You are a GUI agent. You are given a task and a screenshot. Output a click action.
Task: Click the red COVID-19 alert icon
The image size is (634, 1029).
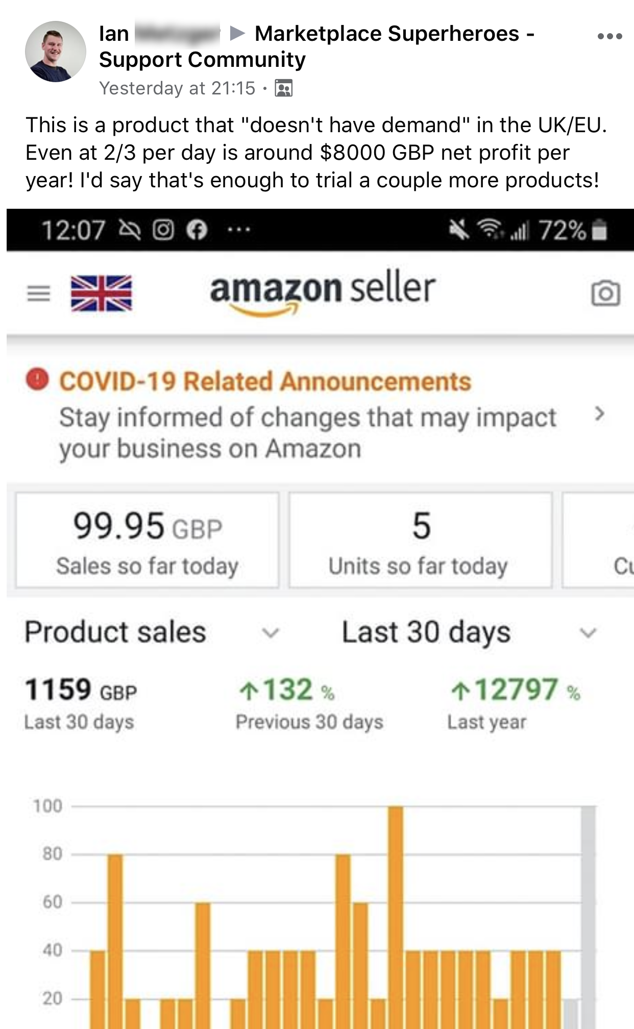pyautogui.click(x=37, y=380)
